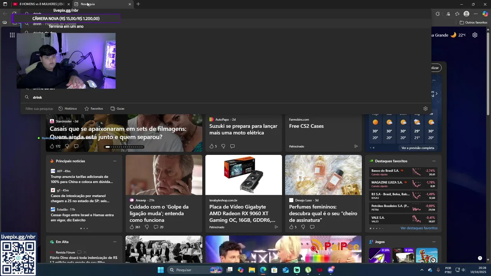Viewport: 491px width, 276px height.
Task: Open File Explorer from the taskbar
Action: pyautogui.click(x=252, y=270)
